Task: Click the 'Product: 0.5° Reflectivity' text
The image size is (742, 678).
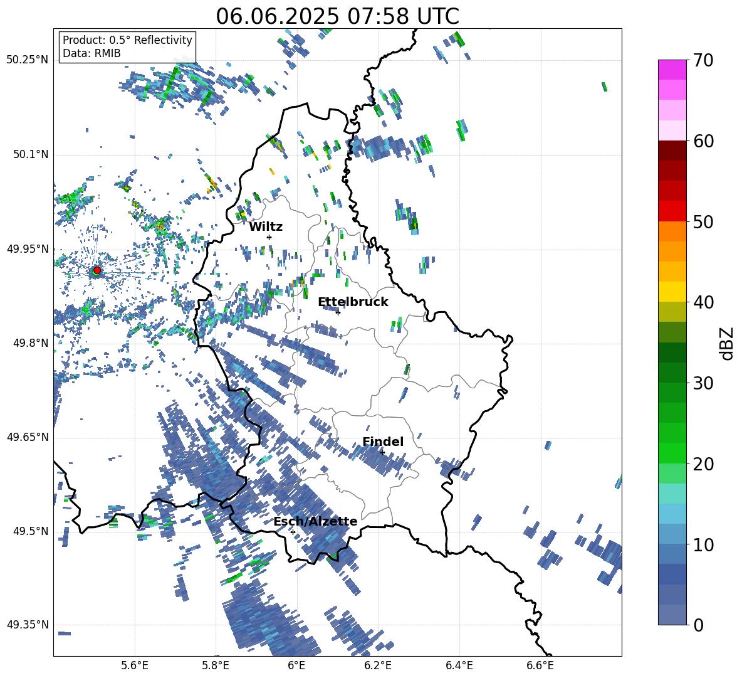Action: point(127,40)
